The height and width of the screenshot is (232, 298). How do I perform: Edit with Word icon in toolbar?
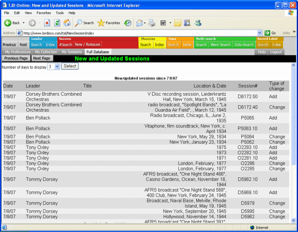point(163,23)
